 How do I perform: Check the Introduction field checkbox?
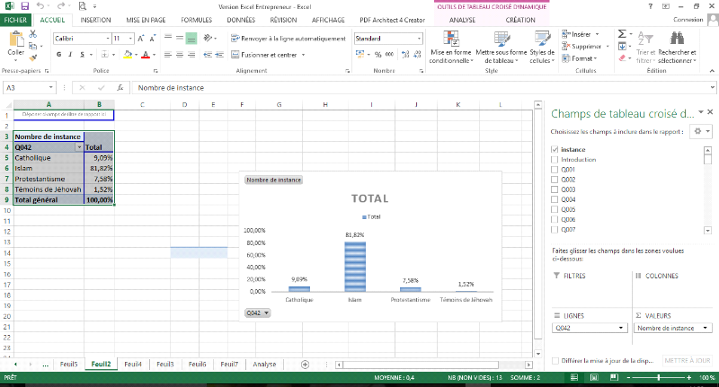coord(555,159)
